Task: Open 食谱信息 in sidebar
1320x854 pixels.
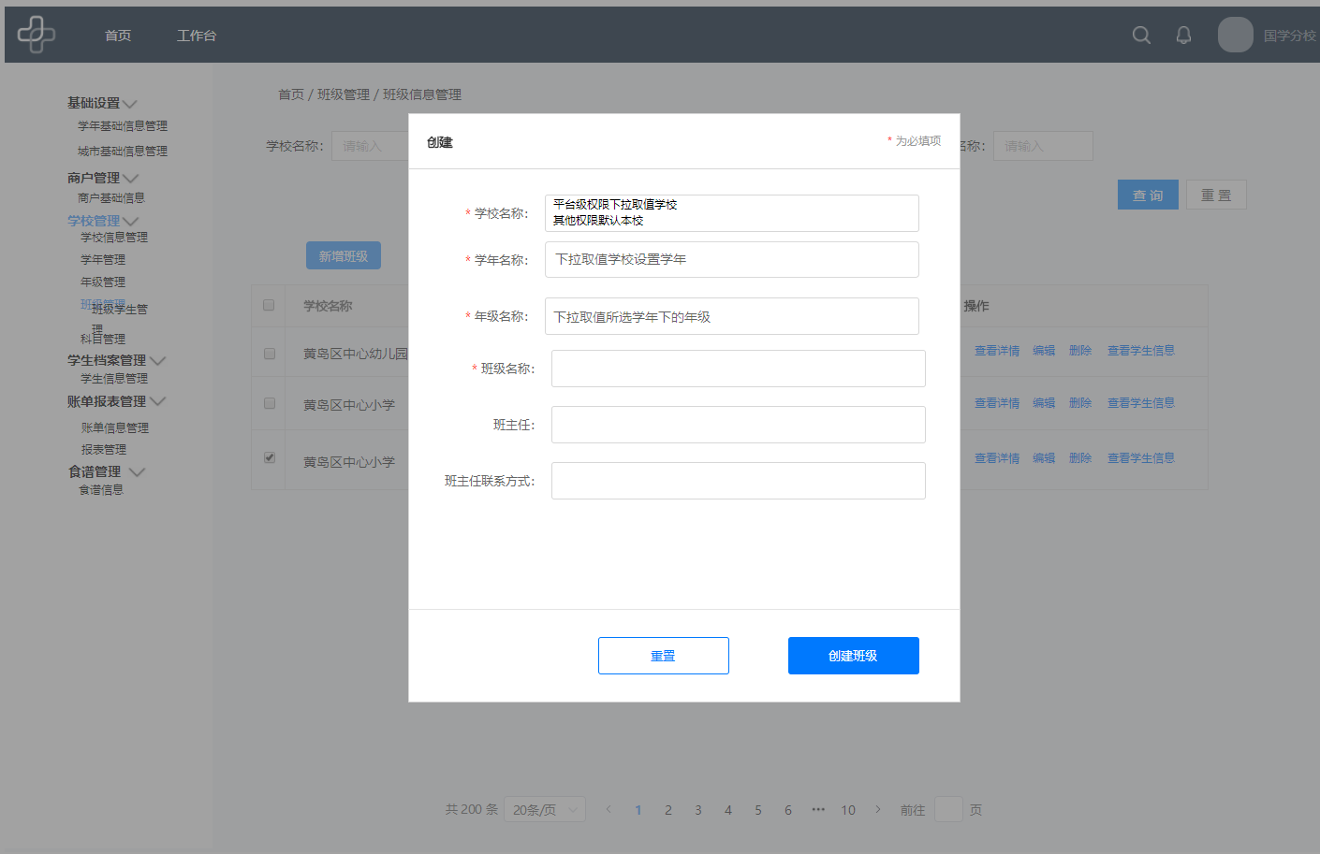Action: pos(101,490)
